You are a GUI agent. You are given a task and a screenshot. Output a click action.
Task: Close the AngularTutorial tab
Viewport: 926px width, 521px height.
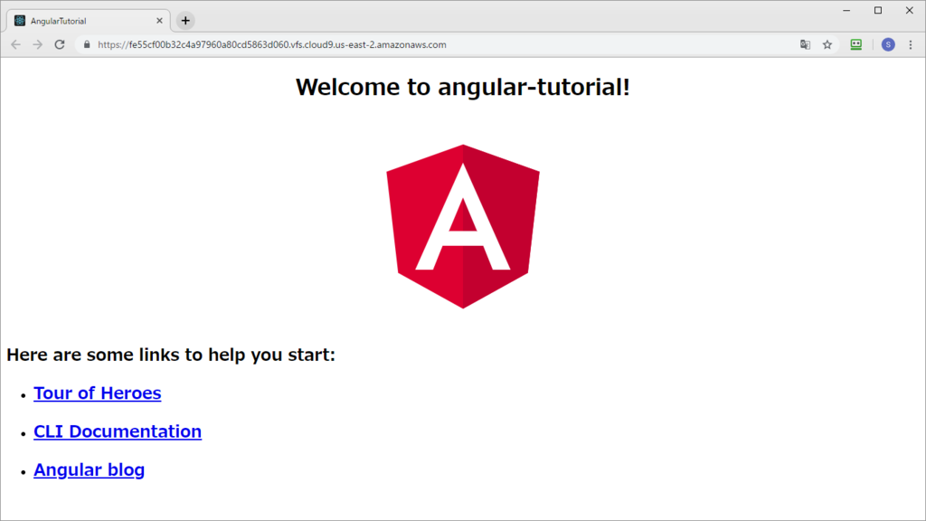pyautogui.click(x=159, y=21)
